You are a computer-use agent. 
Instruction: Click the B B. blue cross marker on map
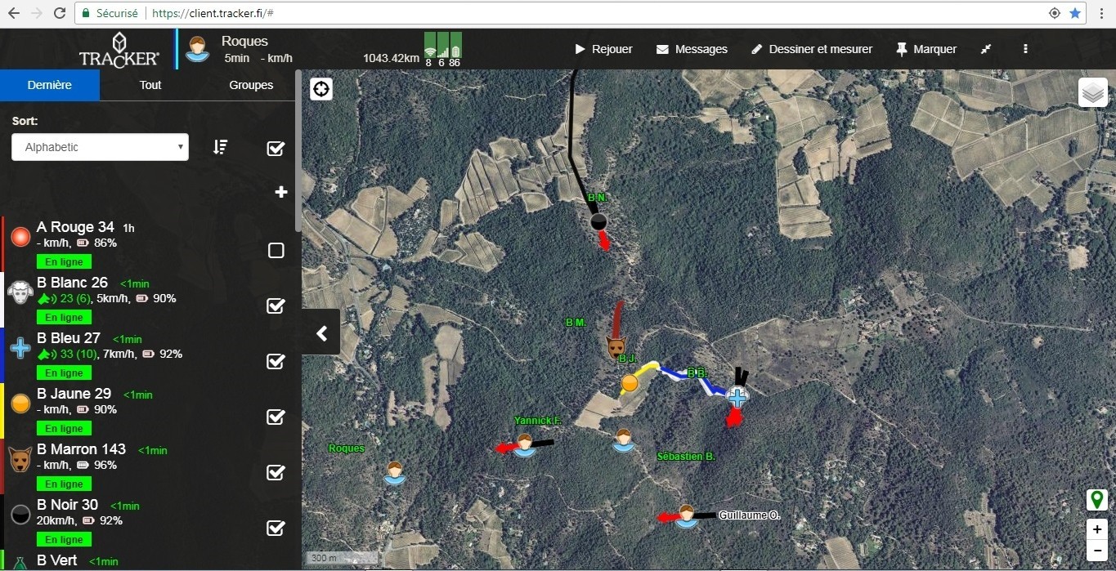point(737,398)
